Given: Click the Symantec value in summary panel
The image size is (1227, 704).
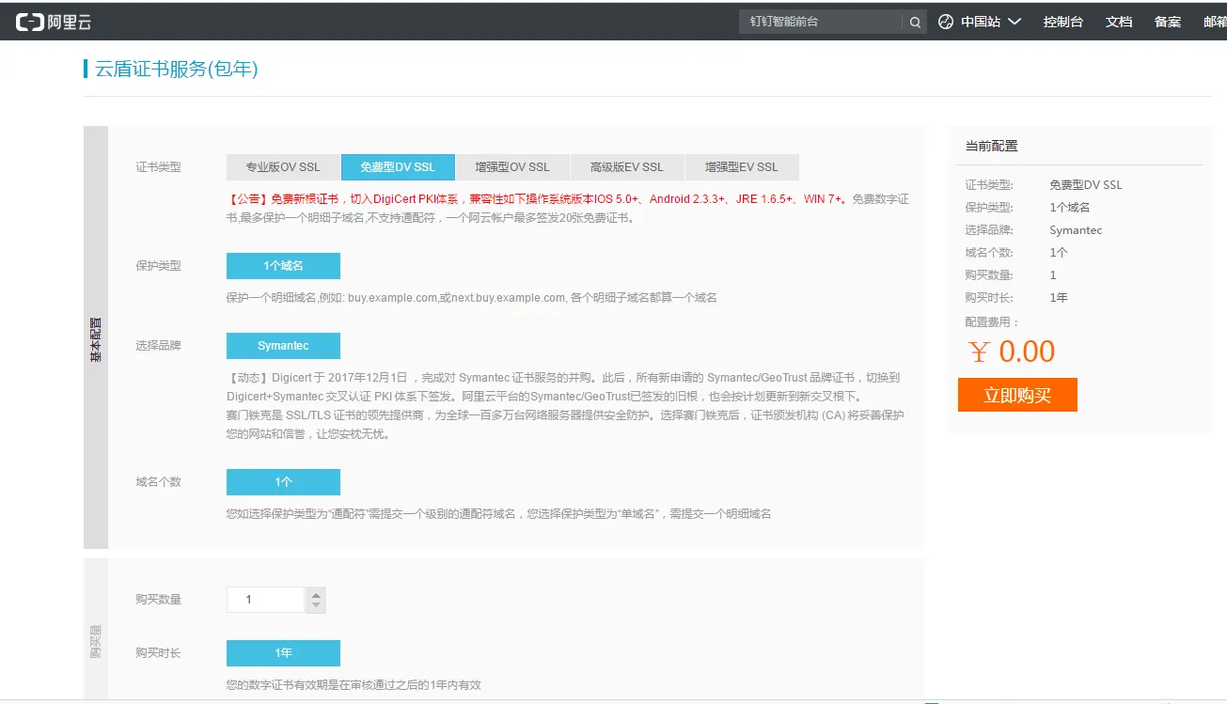Looking at the screenshot, I should 1076,230.
